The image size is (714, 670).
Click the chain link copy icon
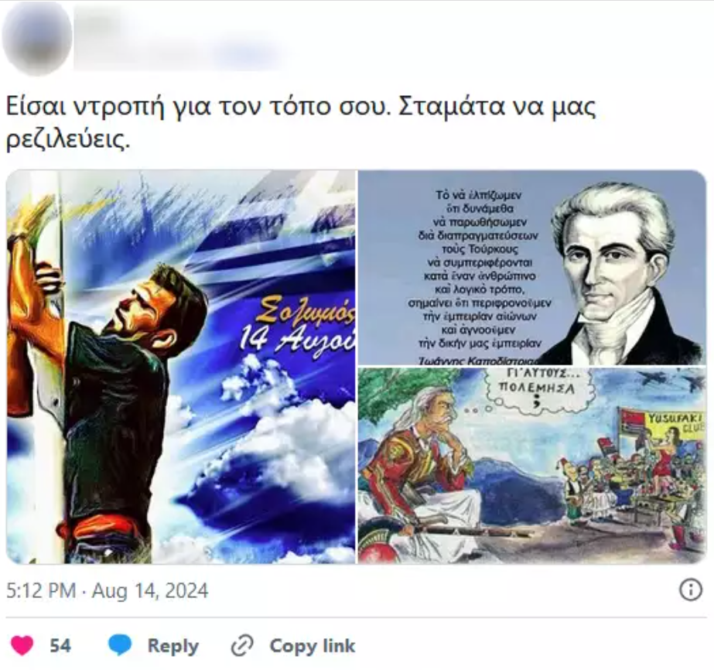pos(242,646)
